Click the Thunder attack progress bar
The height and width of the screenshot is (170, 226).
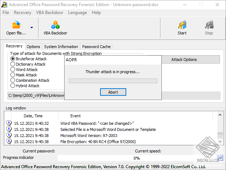pos(113,81)
